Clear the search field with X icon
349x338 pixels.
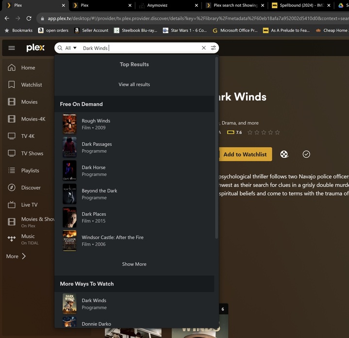click(204, 48)
